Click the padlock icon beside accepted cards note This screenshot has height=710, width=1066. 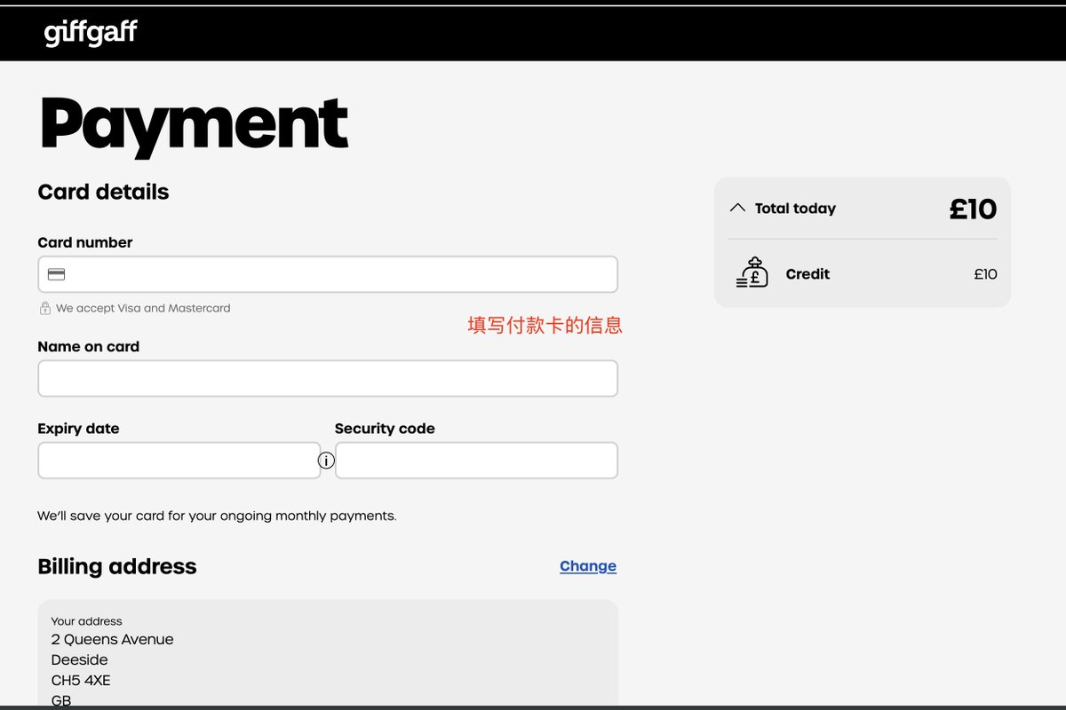(x=44, y=308)
